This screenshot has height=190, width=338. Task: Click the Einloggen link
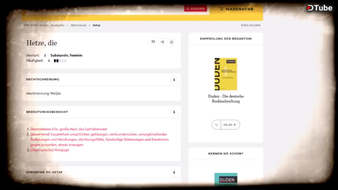[x=250, y=25]
